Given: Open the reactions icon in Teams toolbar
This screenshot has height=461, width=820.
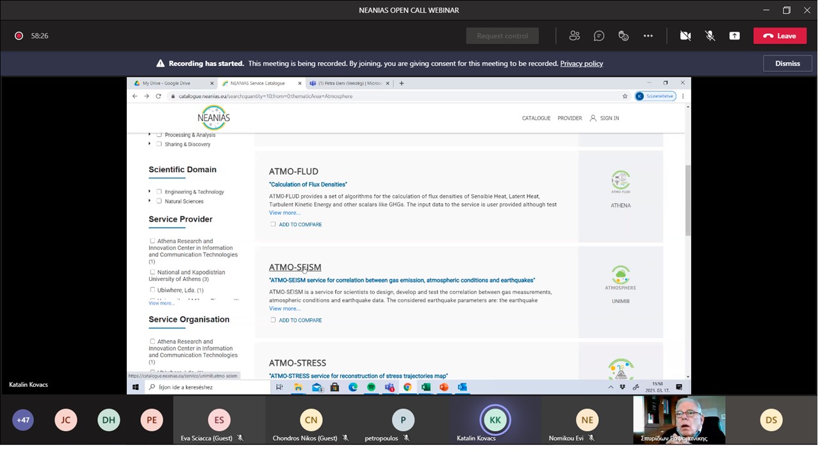Looking at the screenshot, I should pyautogui.click(x=623, y=36).
